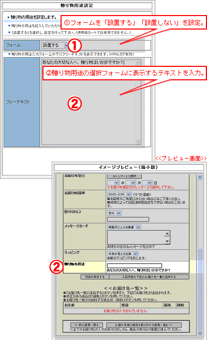This screenshot has width=207, height=340.
Task: Click inside the フリーテキスト text area
Action: click(x=91, y=102)
